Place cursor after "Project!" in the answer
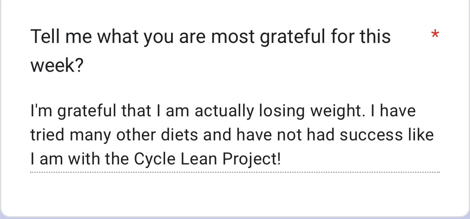Viewport: 470px width, 219px height. click(281, 159)
